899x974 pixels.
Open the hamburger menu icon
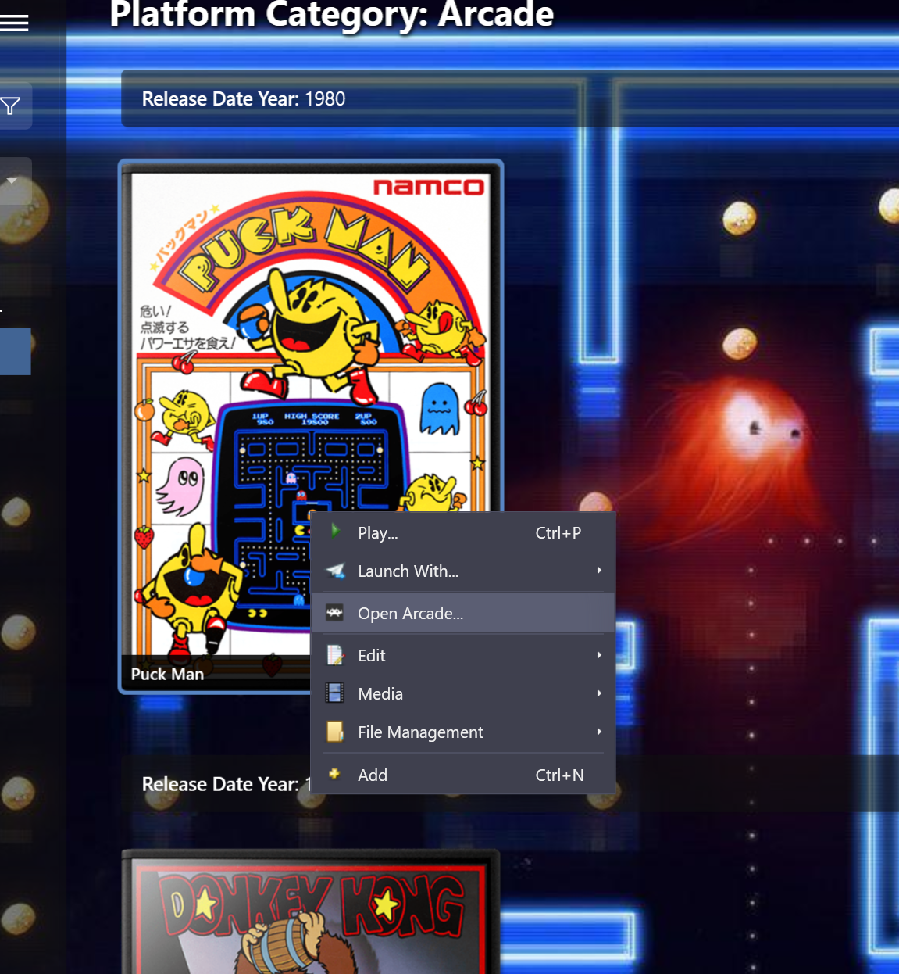(14, 23)
